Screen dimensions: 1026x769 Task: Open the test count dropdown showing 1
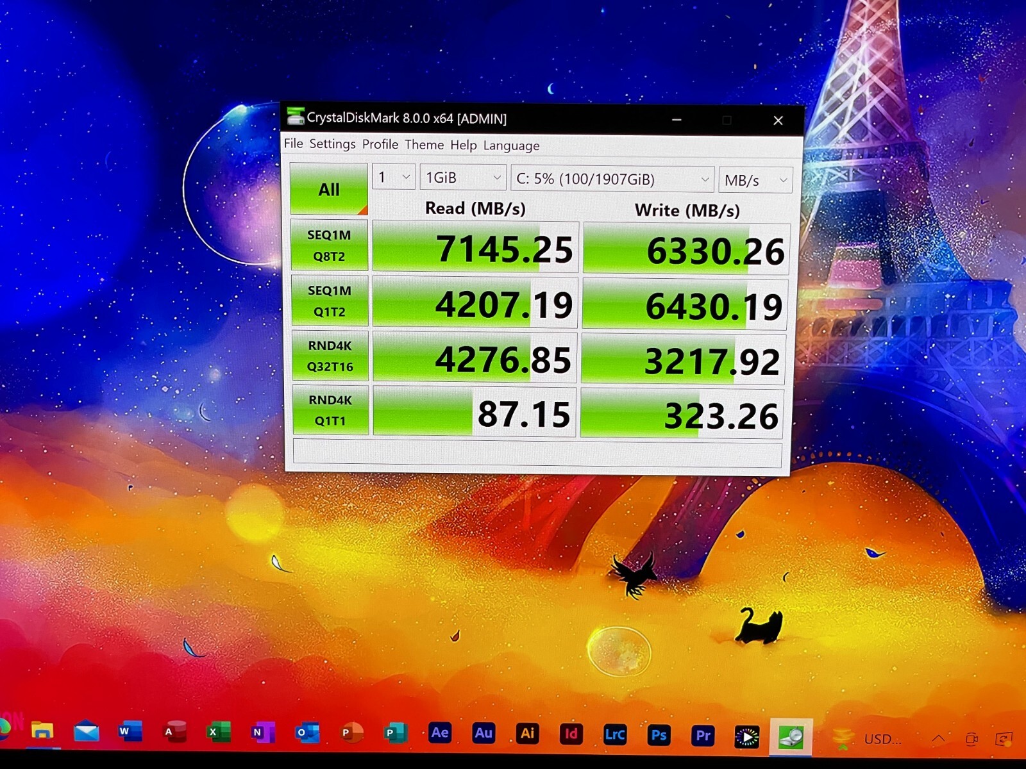click(x=394, y=177)
